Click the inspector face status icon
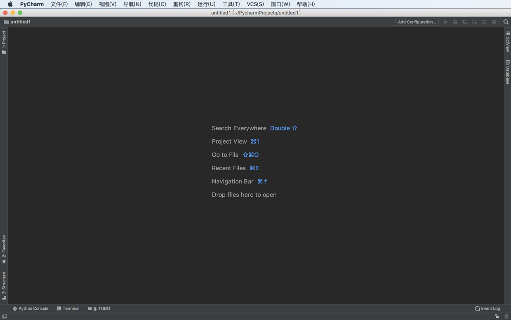The image size is (511, 320). click(506, 316)
